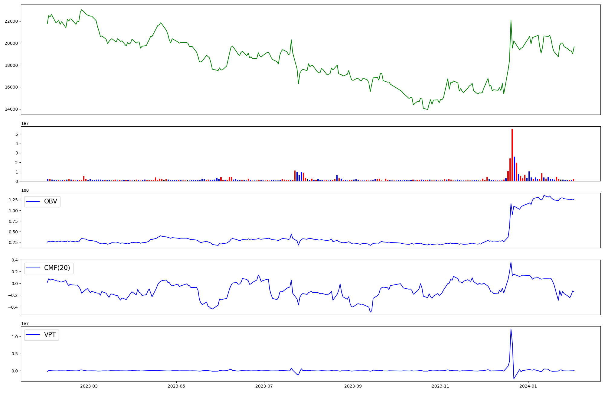Click the 2023-09 x-axis date label
Screen dimensions: 605x393
point(353,386)
